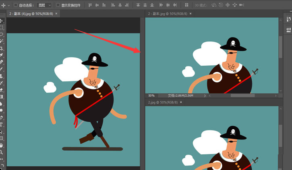This screenshot has height=170, width=292.
Task: Select the Dodge tool
Action: pyautogui.click(x=2, y=110)
